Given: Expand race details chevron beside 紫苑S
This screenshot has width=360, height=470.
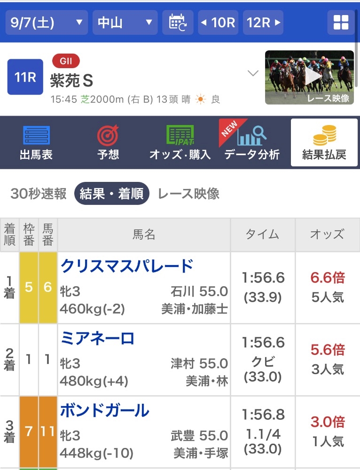Looking at the screenshot, I should click(x=253, y=73).
